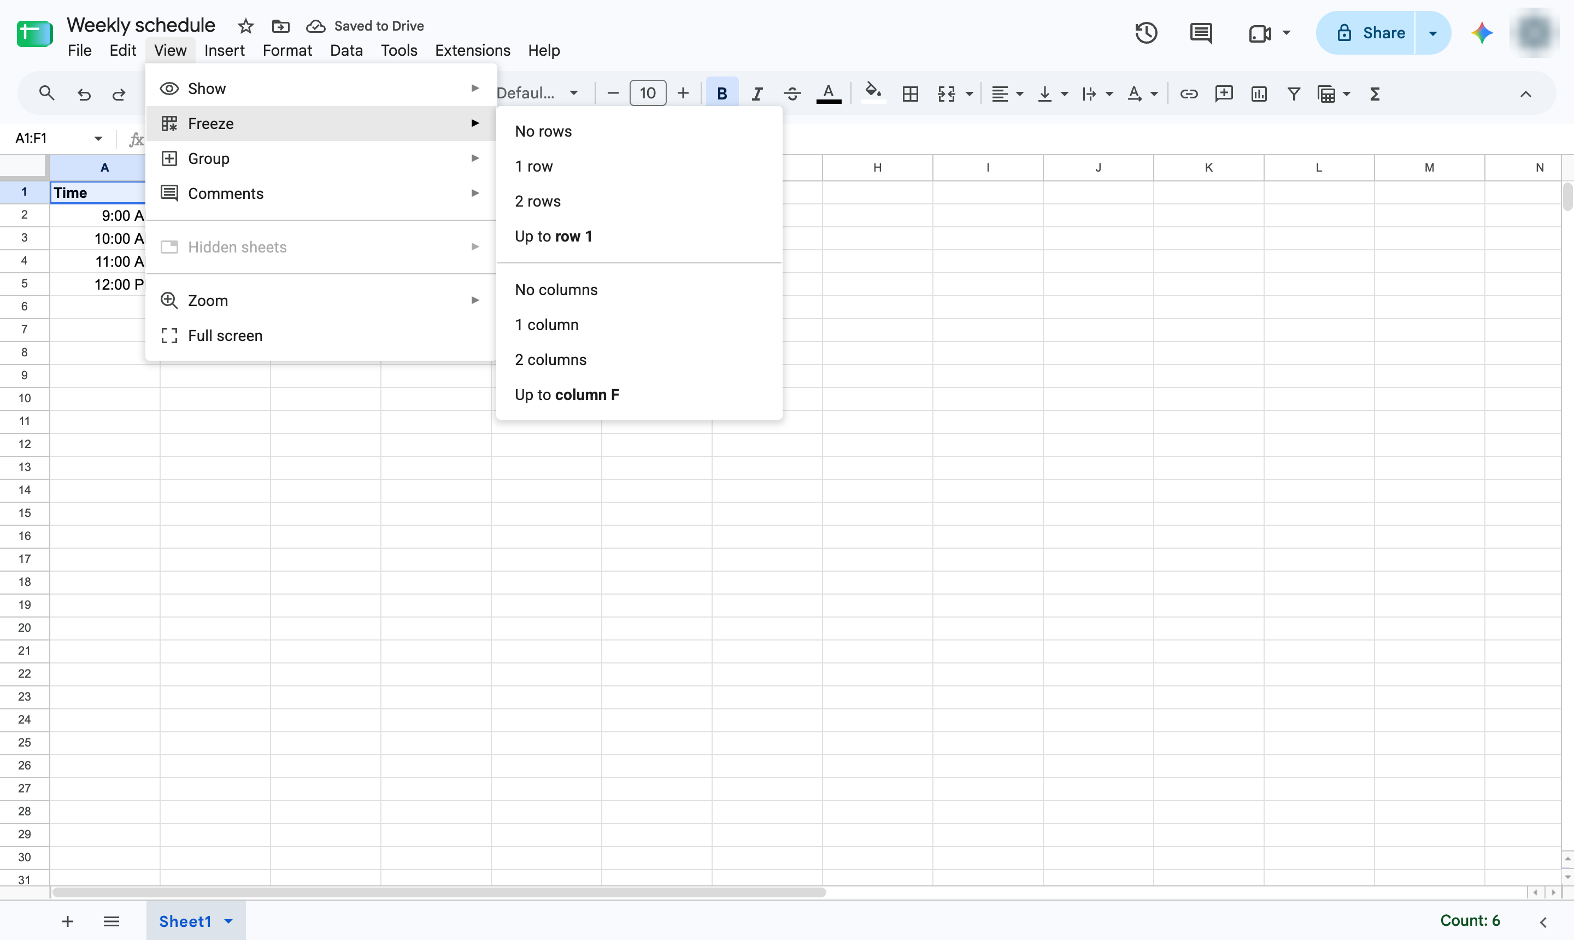Click the insert chart icon
This screenshot has height=940, width=1574.
pos(1259,94)
